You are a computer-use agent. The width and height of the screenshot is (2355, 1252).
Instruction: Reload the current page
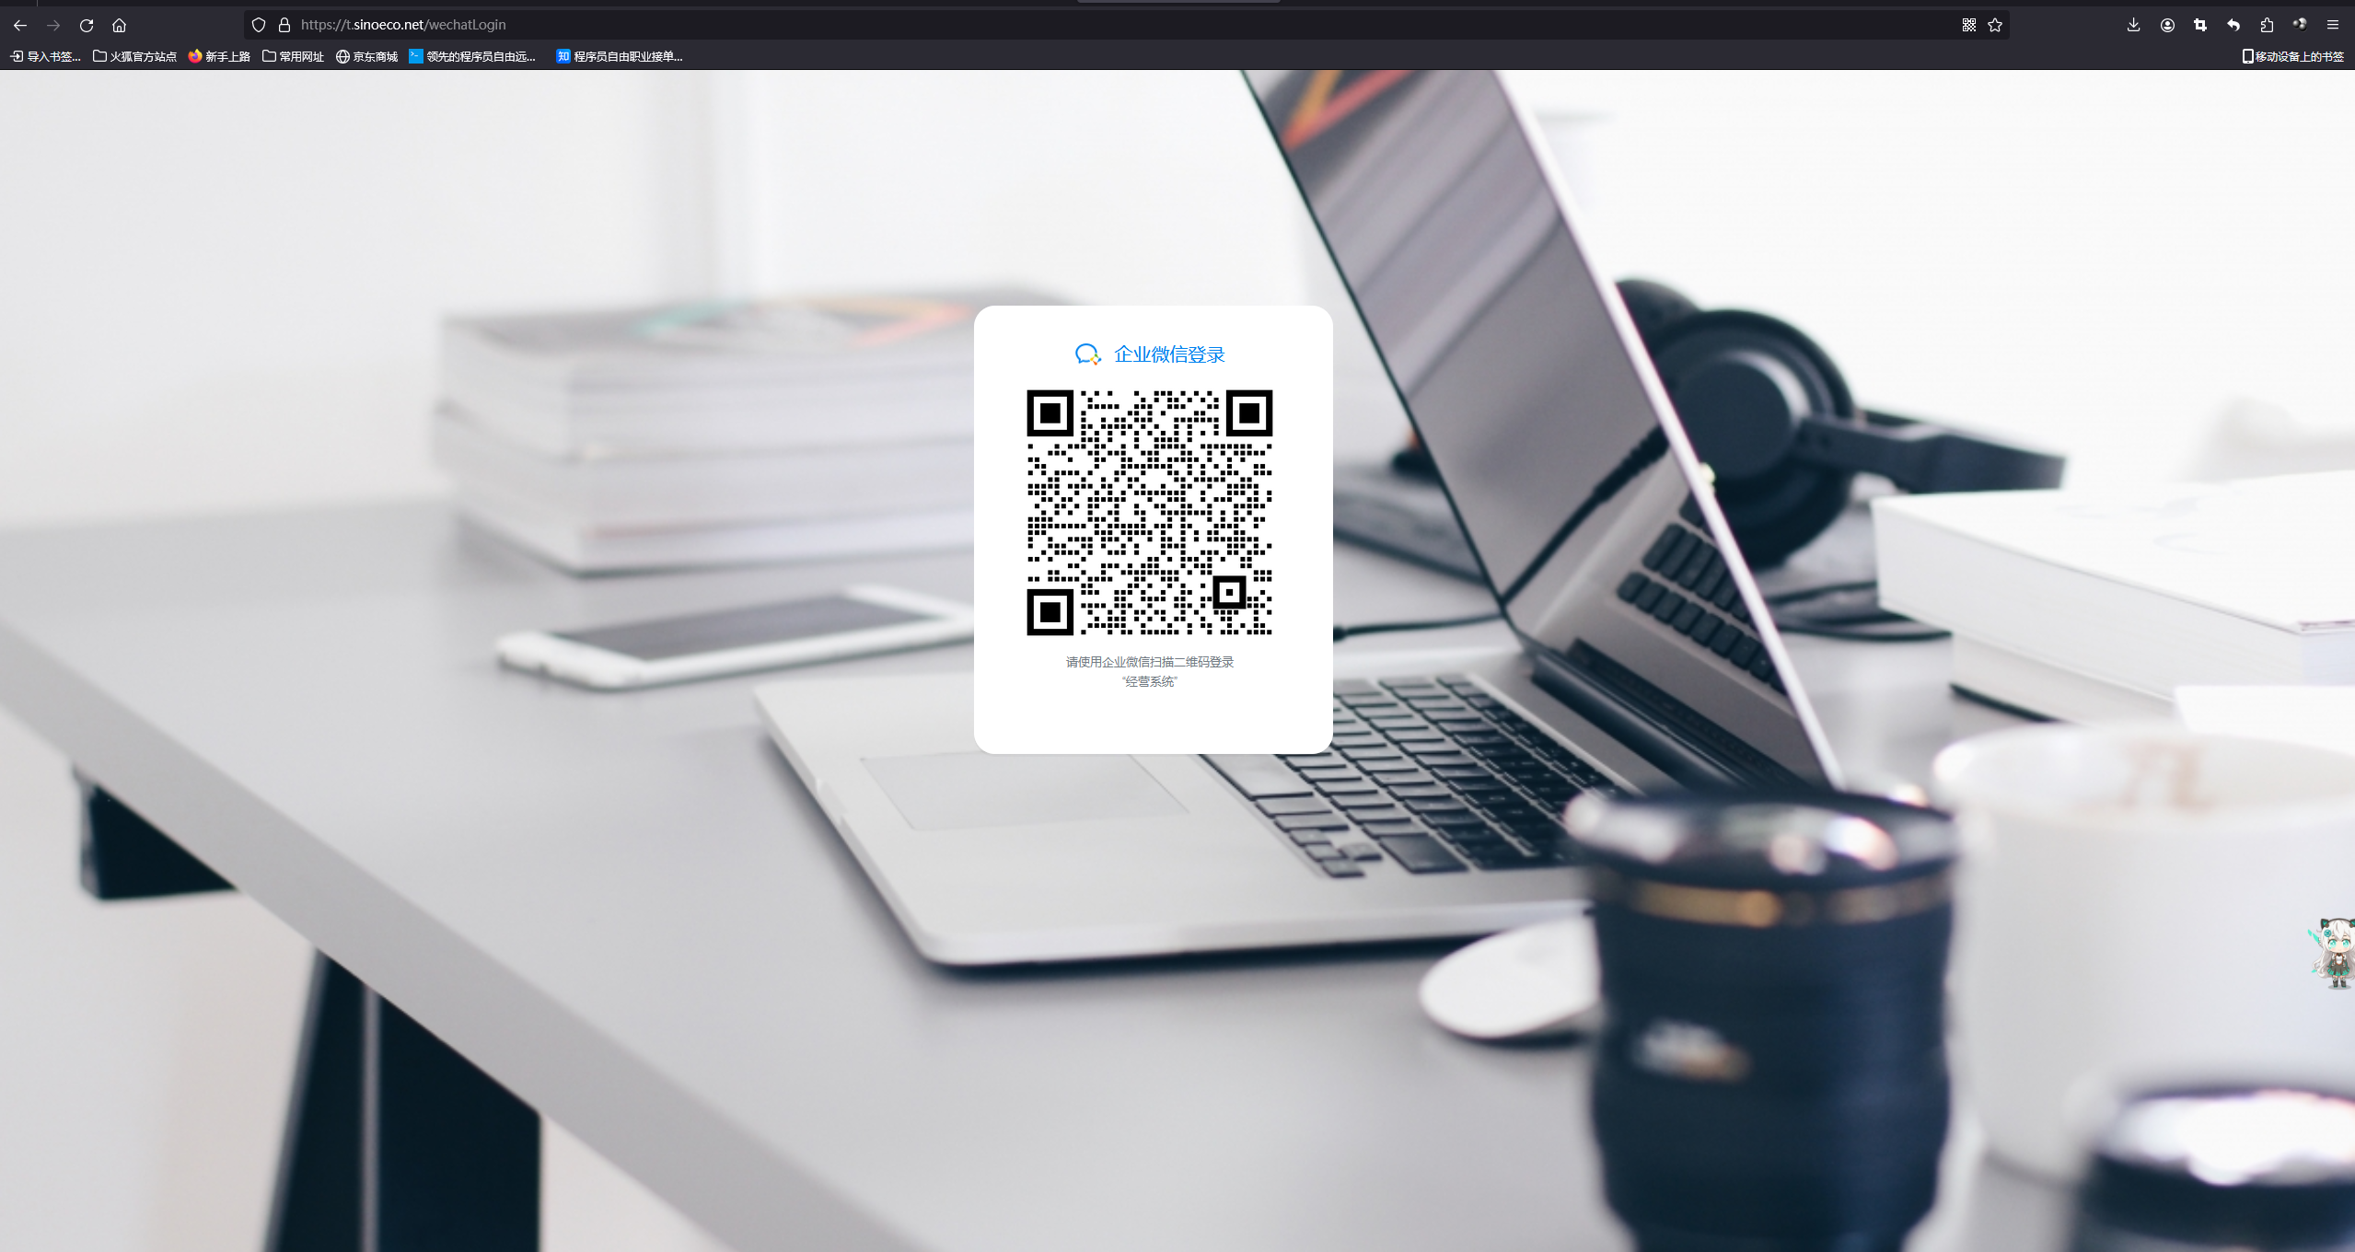(x=87, y=26)
